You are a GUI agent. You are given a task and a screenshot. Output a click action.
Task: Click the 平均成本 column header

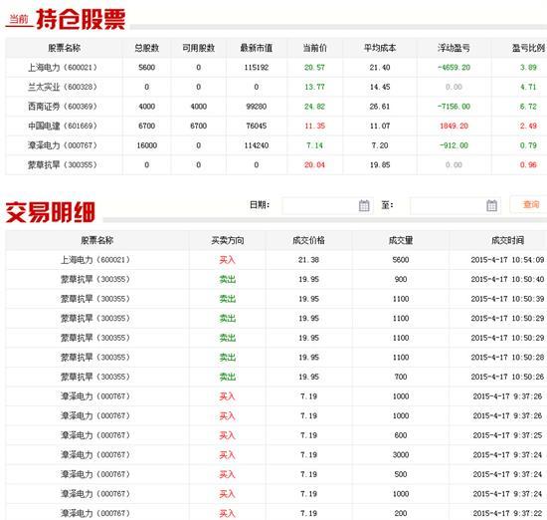[x=380, y=48]
